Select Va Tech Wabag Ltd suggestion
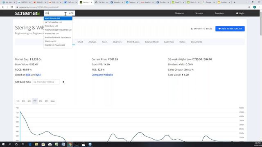The height and width of the screenshot is (147, 262). pyautogui.click(x=58, y=22)
